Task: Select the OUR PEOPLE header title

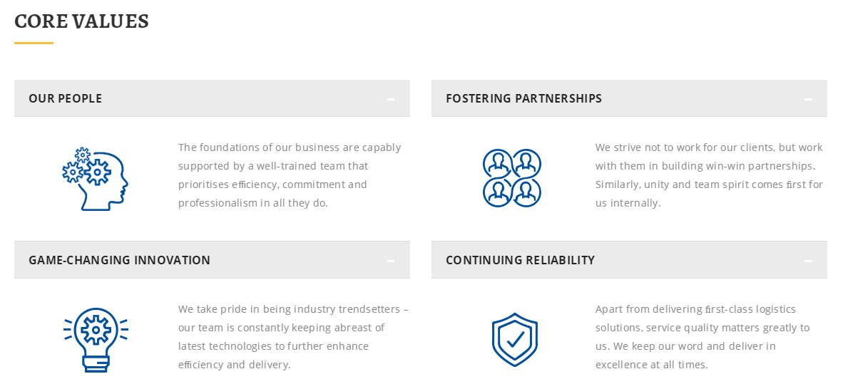Action: tap(66, 98)
